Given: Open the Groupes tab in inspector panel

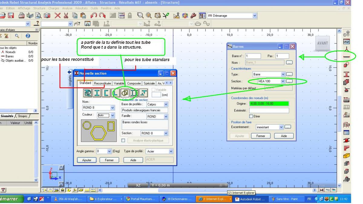Looking at the screenshot, I should coord(23,116).
